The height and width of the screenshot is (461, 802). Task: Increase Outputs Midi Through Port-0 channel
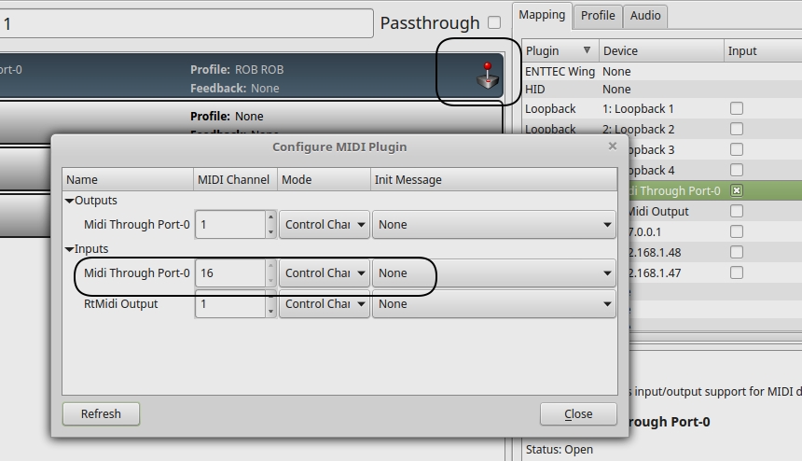pyautogui.click(x=270, y=217)
